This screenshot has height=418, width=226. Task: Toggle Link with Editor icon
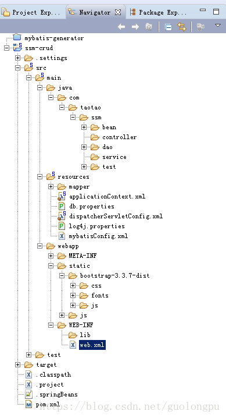(182, 27)
